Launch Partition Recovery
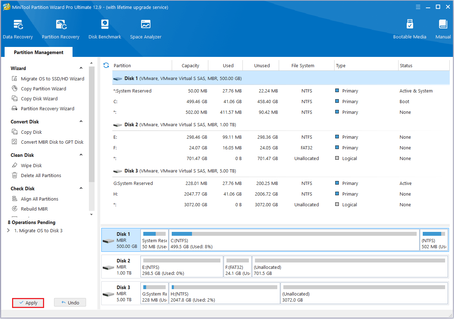454x319 pixels. 60,28
